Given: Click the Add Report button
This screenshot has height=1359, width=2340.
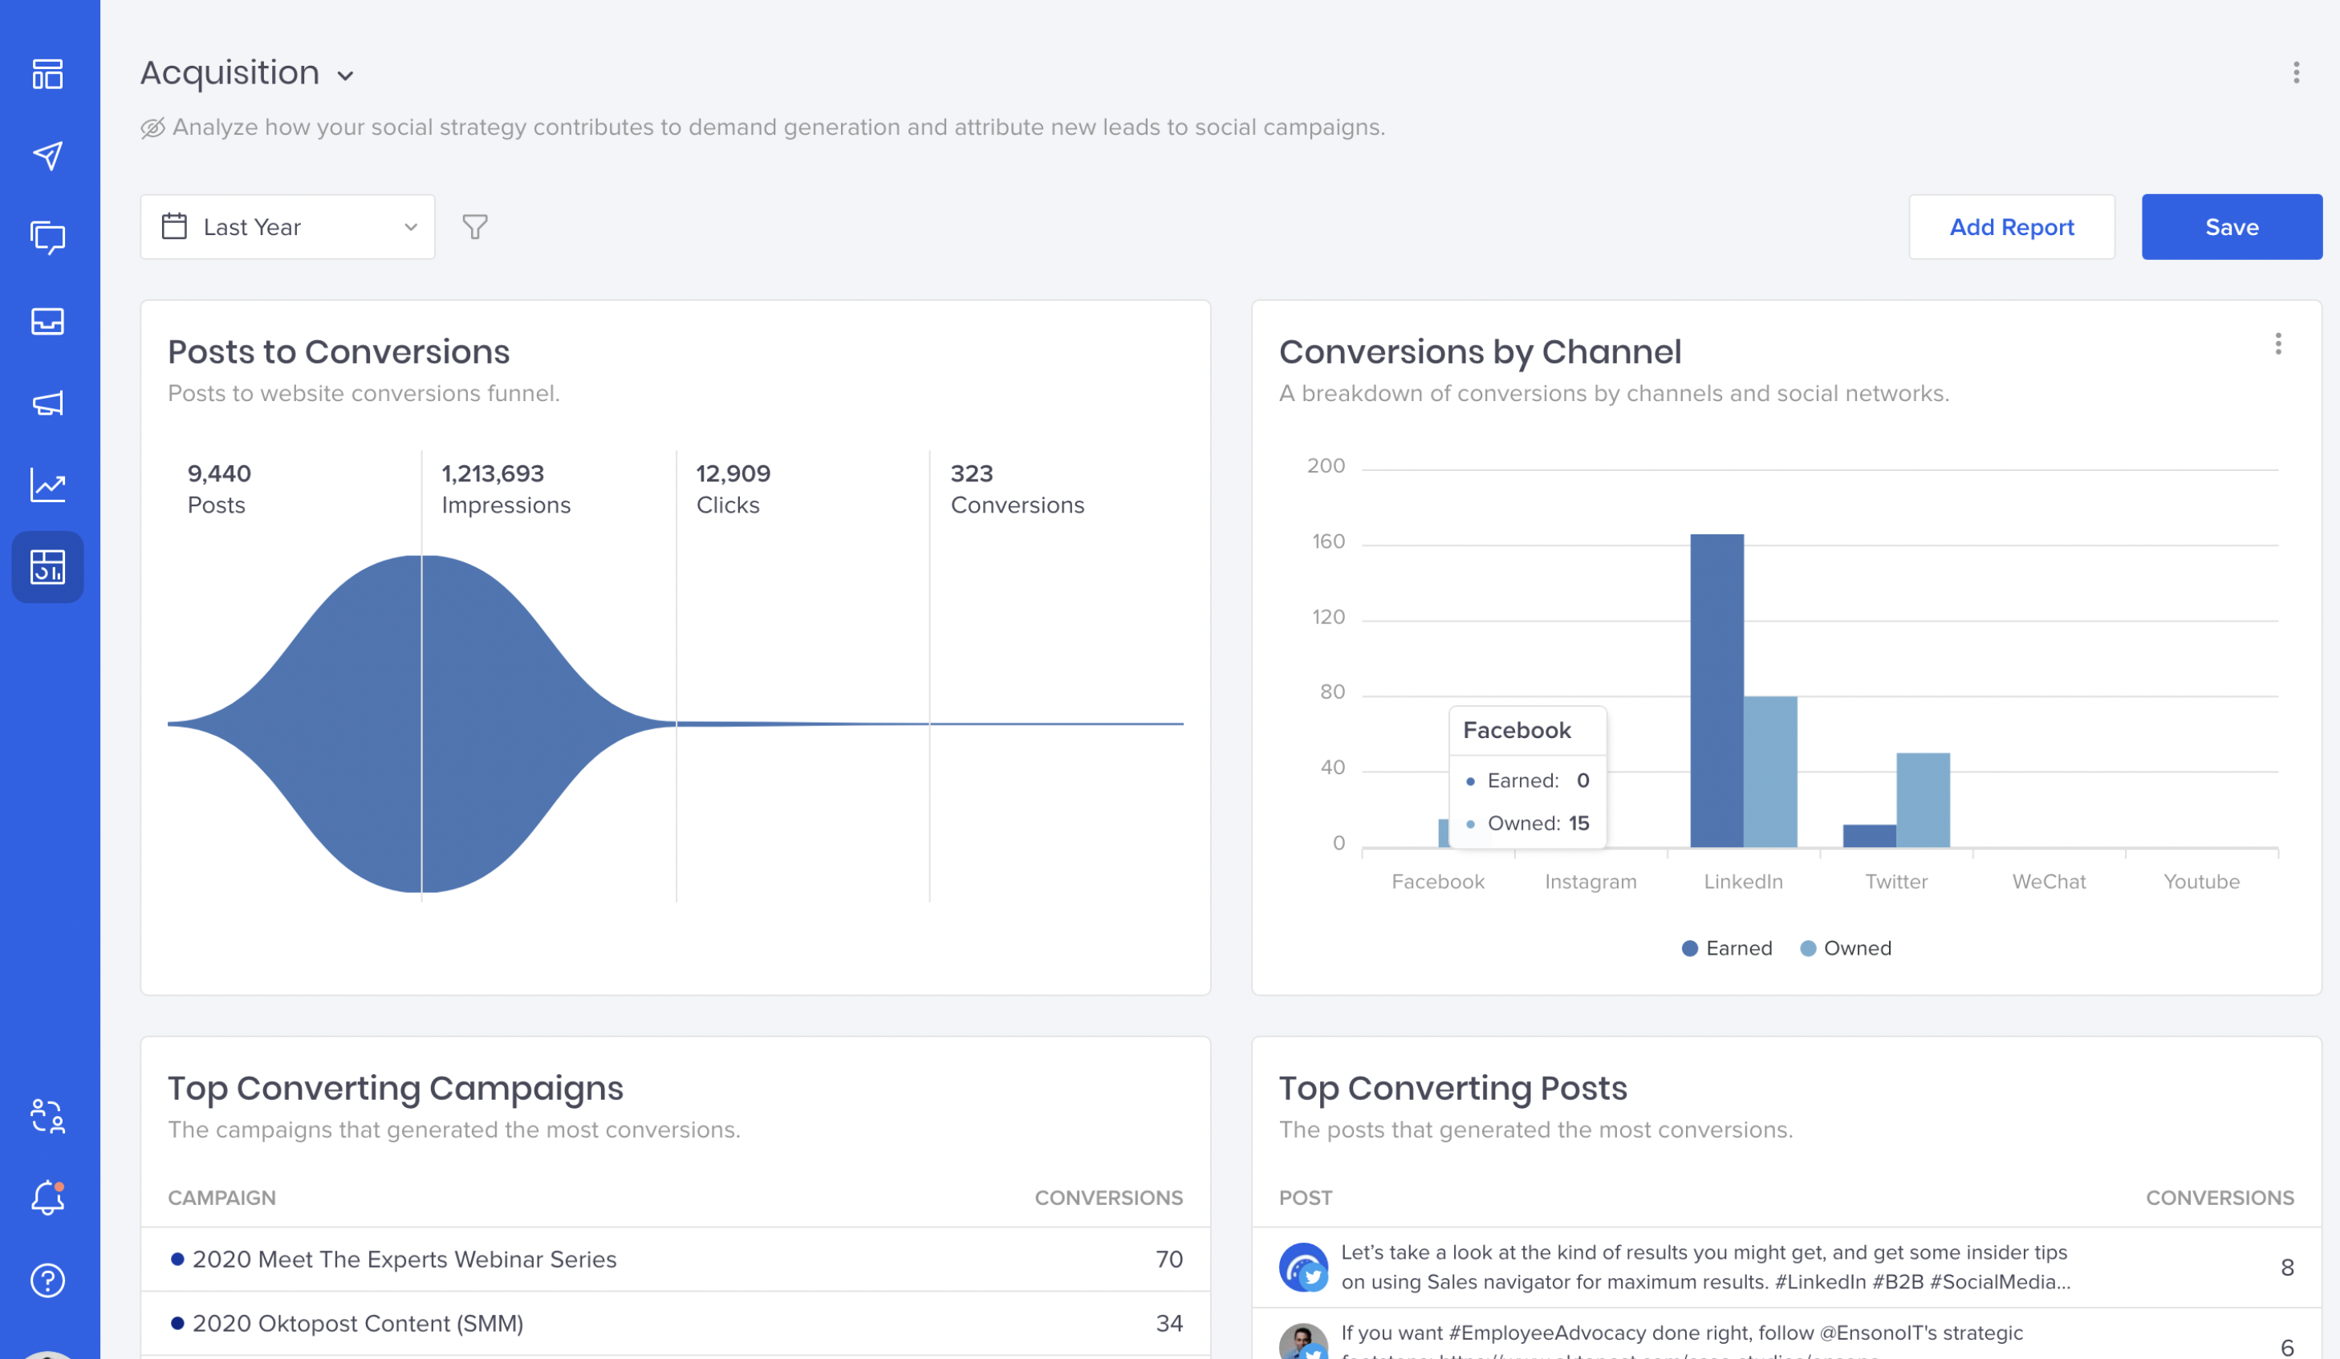Looking at the screenshot, I should pyautogui.click(x=2011, y=226).
